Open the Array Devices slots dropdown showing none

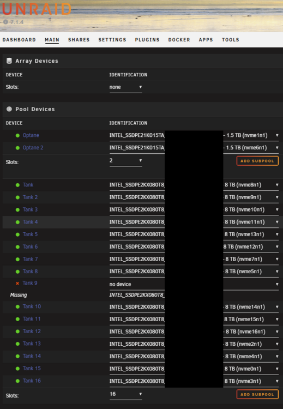126,87
